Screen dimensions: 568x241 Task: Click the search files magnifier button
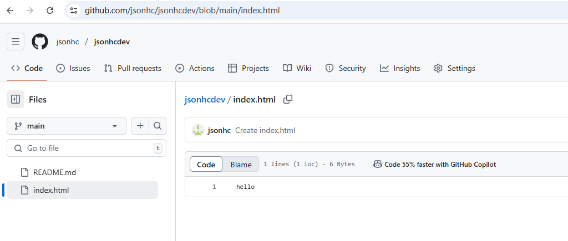157,126
